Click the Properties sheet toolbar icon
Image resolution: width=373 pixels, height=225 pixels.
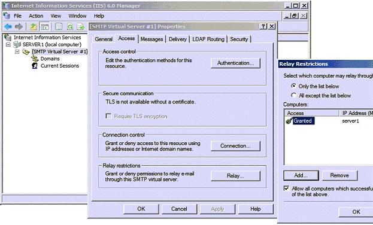[59, 27]
